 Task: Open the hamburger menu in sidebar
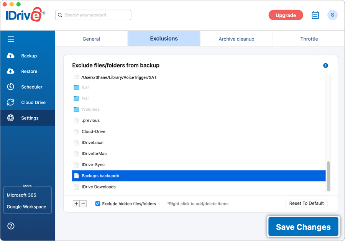pos(11,39)
